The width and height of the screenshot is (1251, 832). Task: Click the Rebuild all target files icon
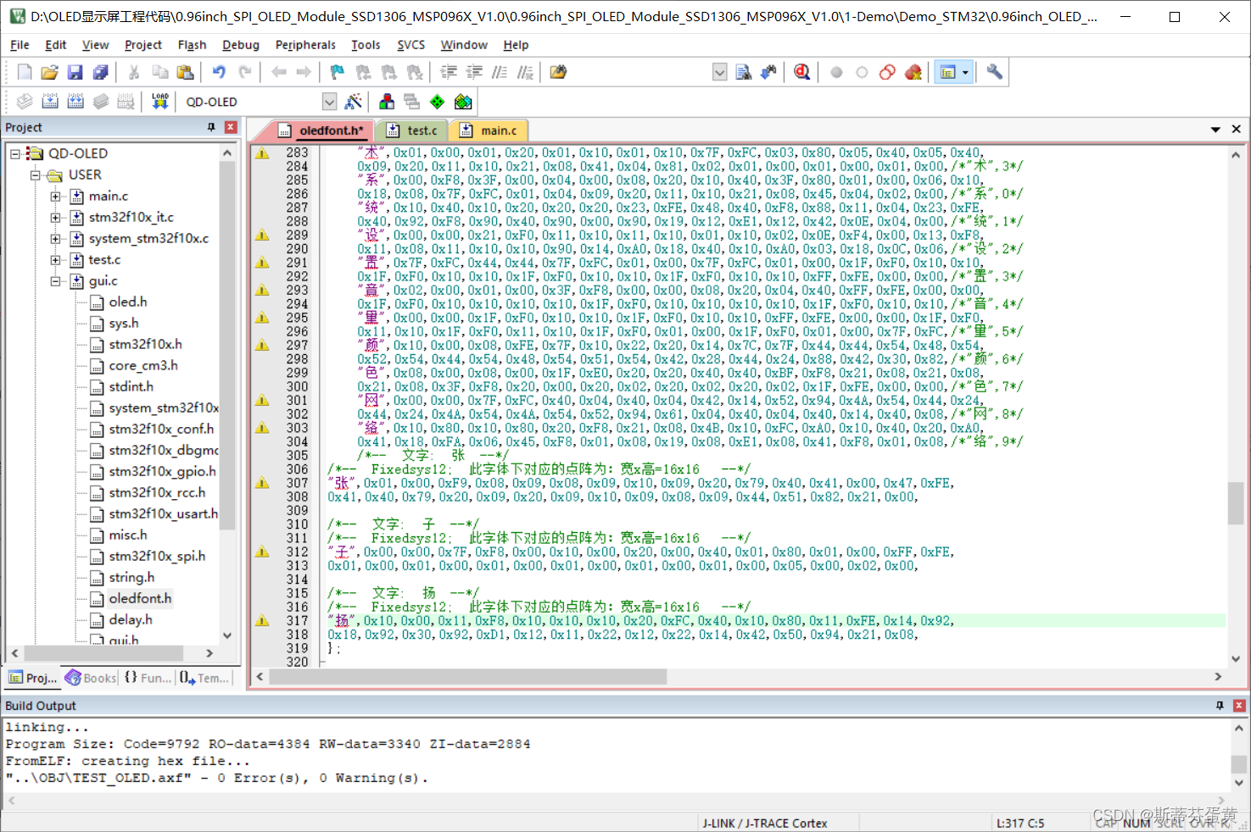(x=75, y=102)
